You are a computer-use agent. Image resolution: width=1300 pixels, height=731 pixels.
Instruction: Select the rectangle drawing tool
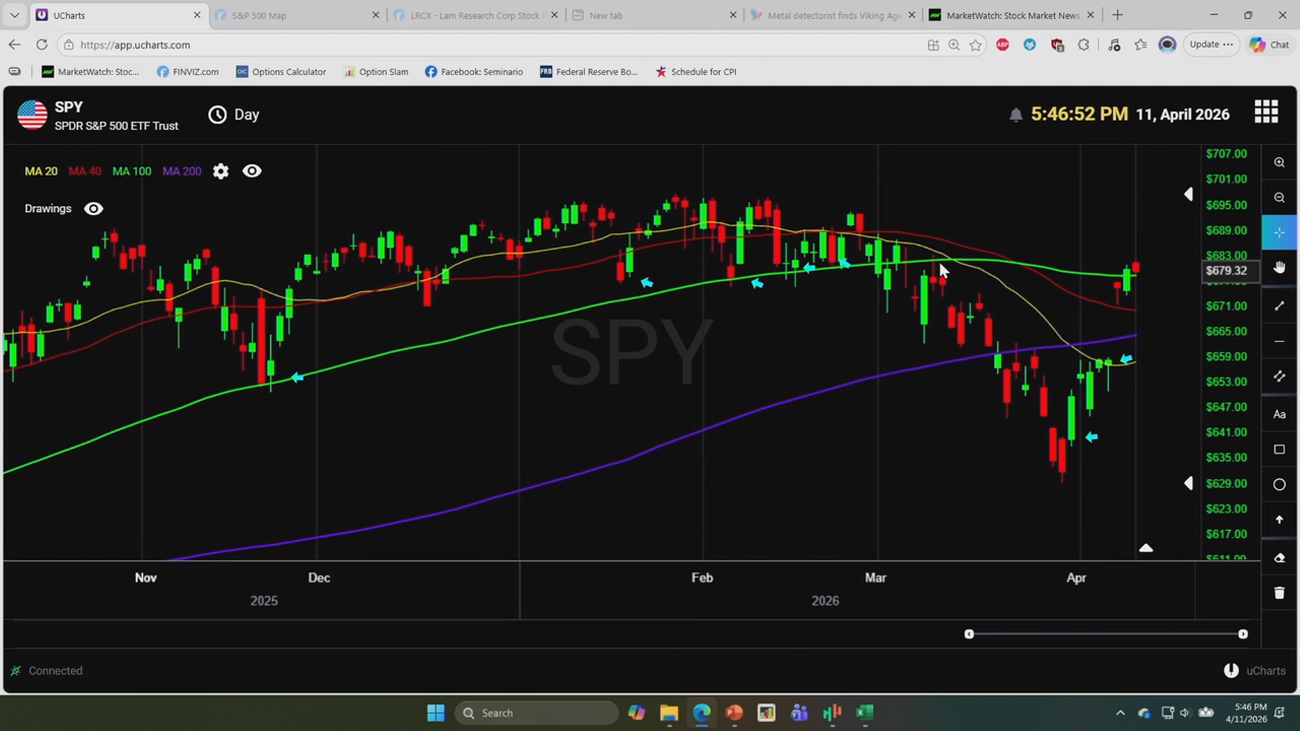pos(1279,449)
